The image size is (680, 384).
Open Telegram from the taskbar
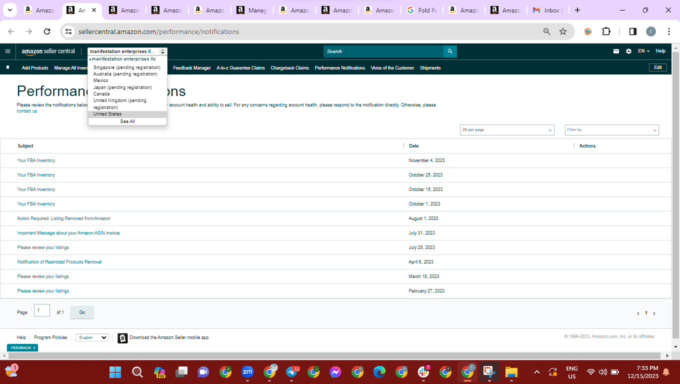tap(292, 372)
